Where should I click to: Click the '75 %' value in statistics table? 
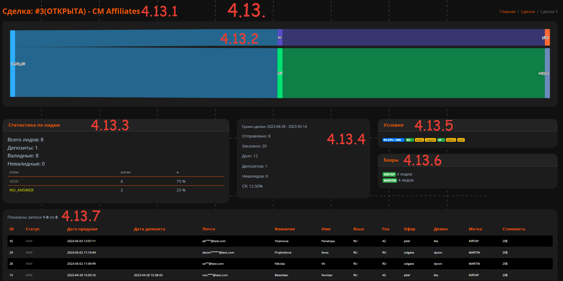click(181, 182)
